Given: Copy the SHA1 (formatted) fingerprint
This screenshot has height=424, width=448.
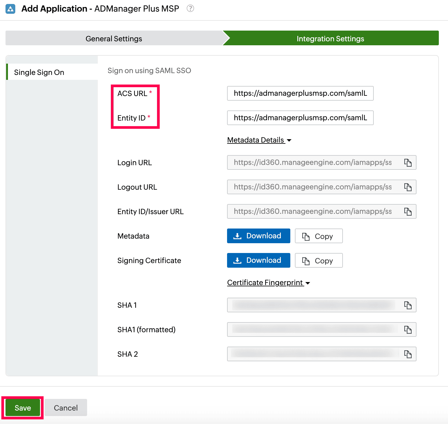Looking at the screenshot, I should [408, 329].
